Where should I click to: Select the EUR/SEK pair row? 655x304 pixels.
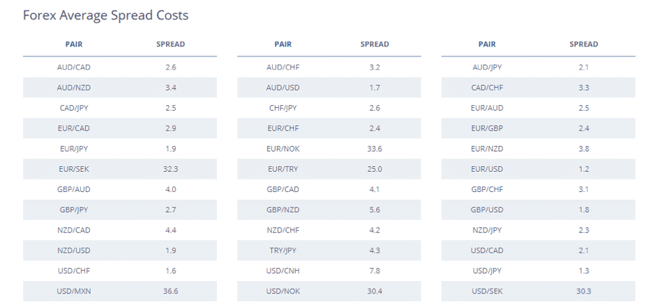tap(120, 169)
